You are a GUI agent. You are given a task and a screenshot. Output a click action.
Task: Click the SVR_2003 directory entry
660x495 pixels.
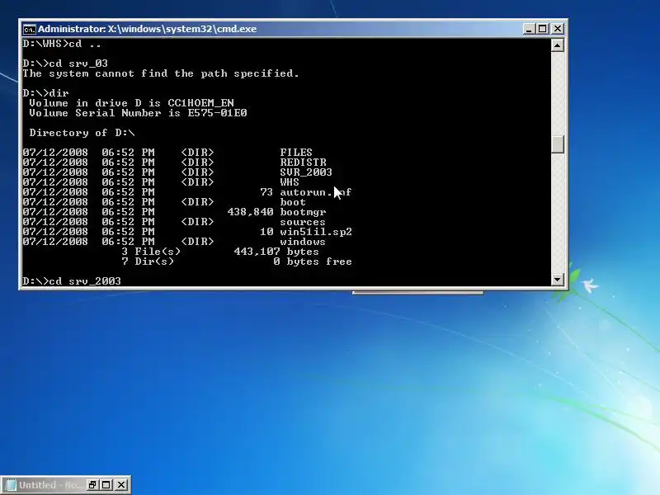306,172
